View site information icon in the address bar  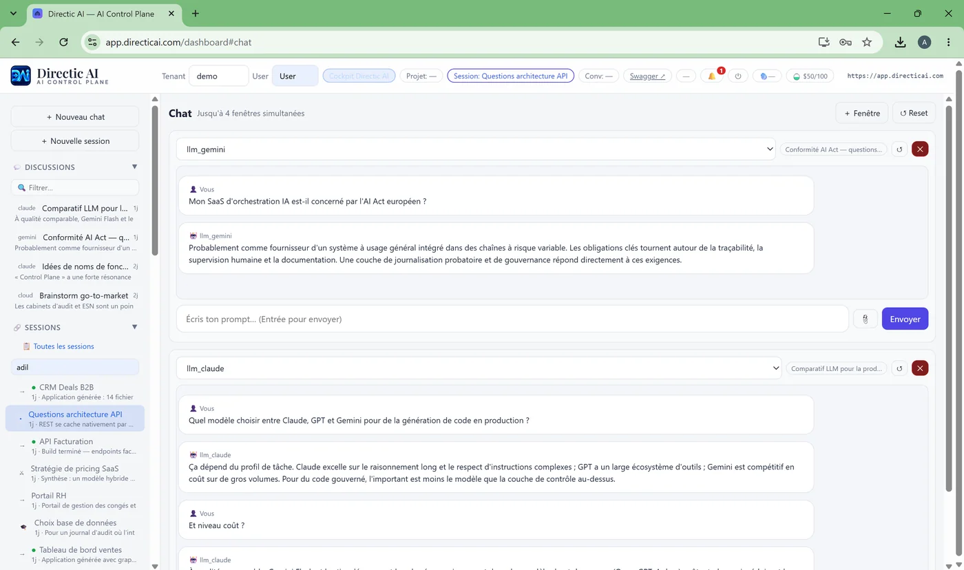coord(92,42)
